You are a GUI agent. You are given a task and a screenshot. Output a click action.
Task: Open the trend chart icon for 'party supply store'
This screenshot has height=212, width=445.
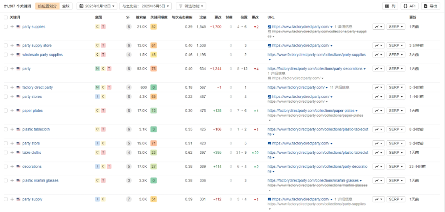coord(378,45)
